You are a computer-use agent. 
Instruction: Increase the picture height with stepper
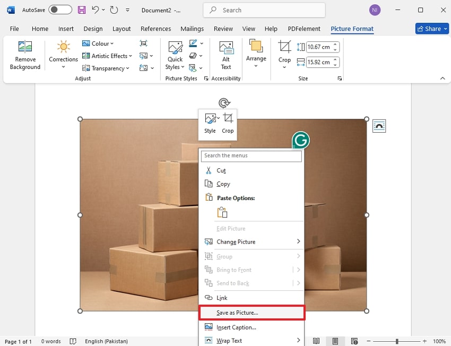click(335, 44)
